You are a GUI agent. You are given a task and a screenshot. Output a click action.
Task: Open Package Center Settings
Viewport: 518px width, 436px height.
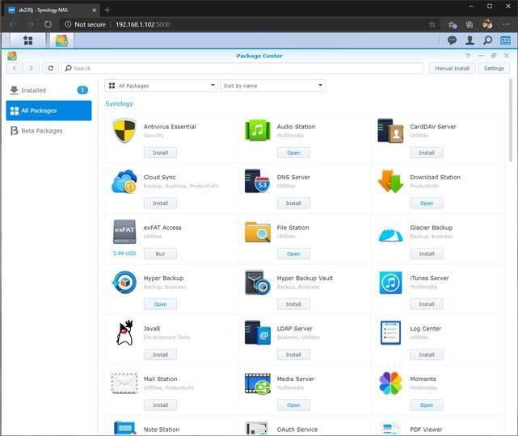[494, 69]
